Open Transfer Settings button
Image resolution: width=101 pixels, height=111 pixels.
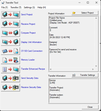[85, 75]
